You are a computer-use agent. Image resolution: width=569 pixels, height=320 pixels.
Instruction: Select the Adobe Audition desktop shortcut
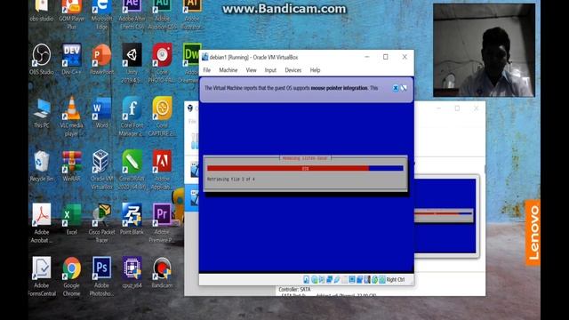[162, 14]
